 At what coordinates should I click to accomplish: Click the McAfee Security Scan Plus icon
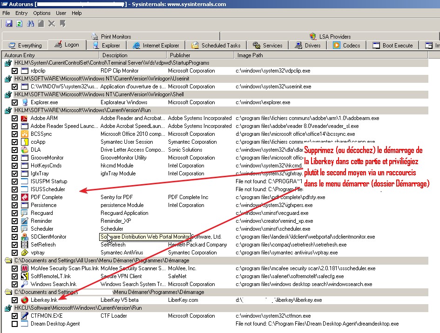coord(25,268)
